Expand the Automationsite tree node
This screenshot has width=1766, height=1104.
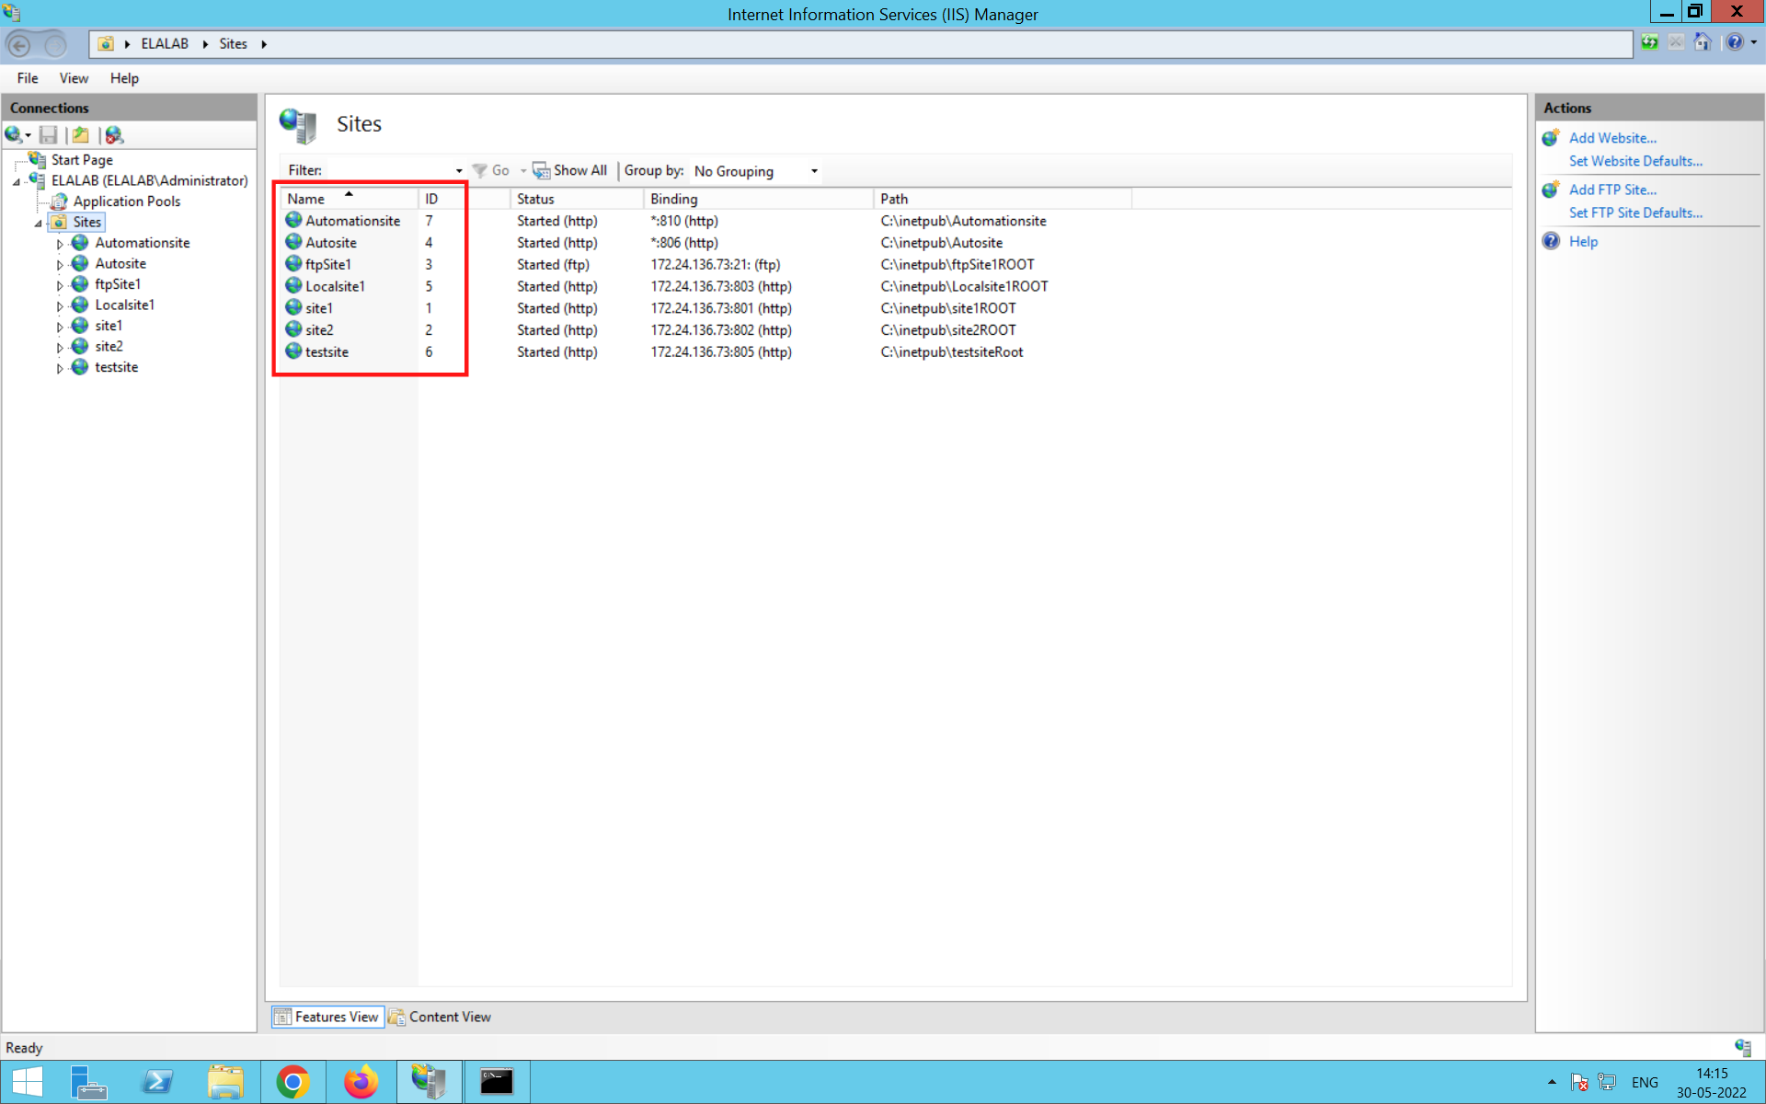coord(60,244)
